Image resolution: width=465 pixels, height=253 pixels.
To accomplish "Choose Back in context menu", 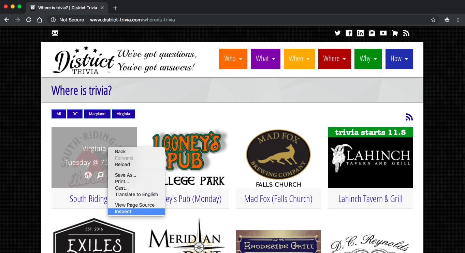I will point(136,152).
